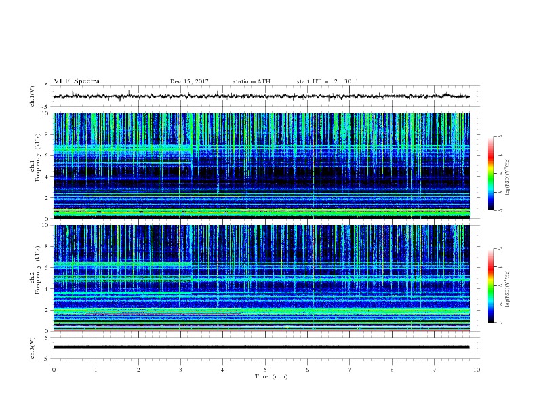Click the "Time (min)" axis label
This screenshot has width=537, height=415.
click(x=271, y=376)
